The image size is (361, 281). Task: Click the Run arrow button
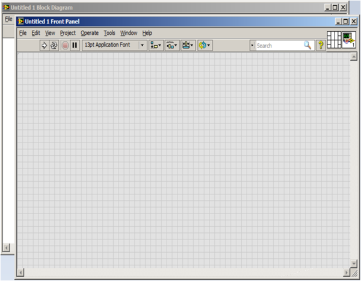(44, 45)
